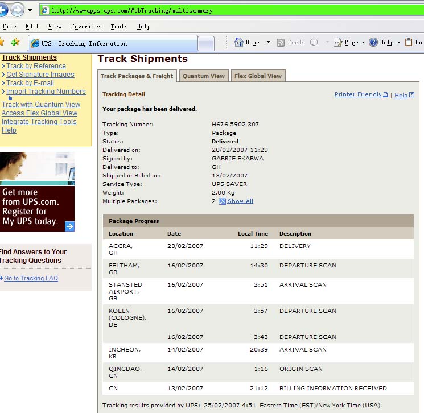Click the Import Tracking Numbers link
424x413 pixels.
(x=46, y=92)
